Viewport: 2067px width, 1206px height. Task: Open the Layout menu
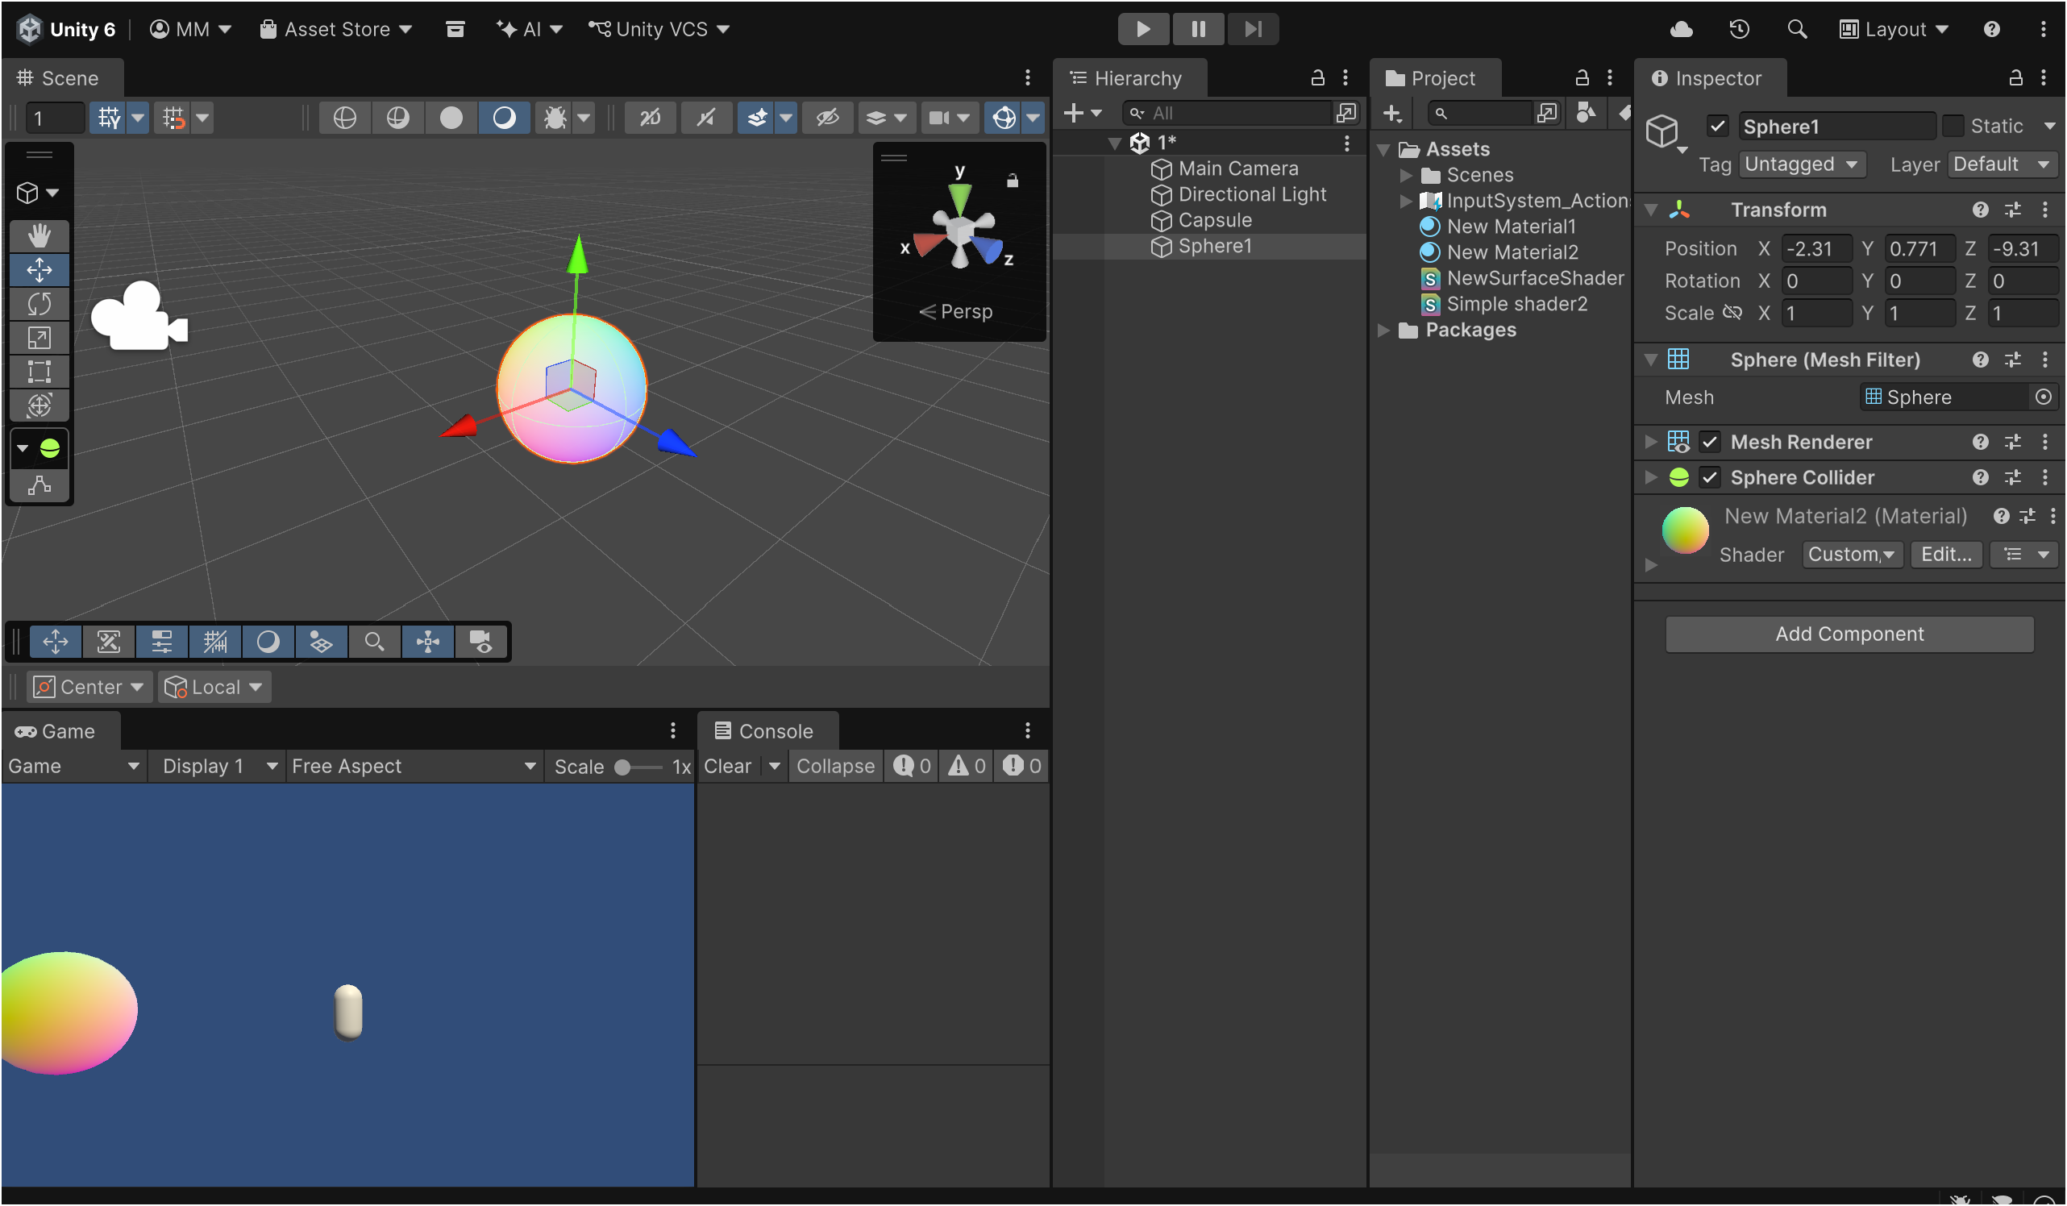point(1894,30)
